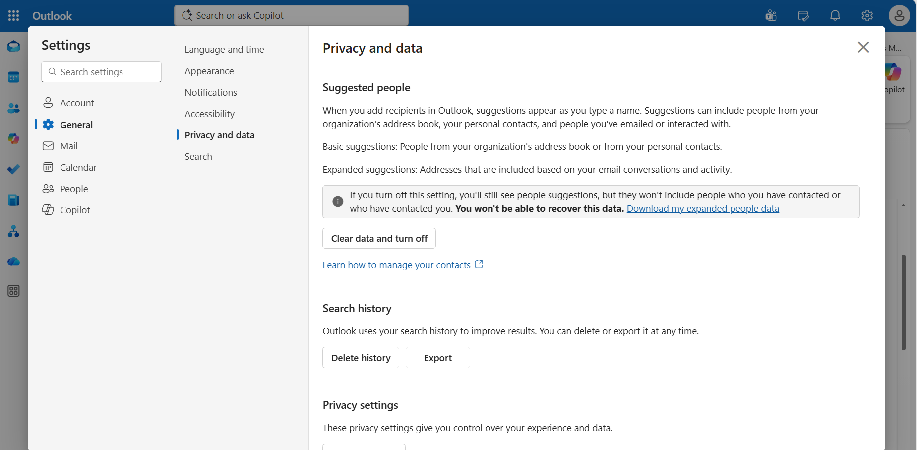Go to Appearance section
The image size is (917, 450).
tap(209, 71)
